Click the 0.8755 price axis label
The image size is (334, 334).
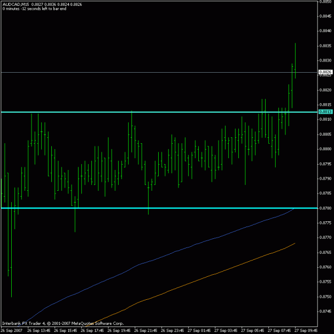point(325,282)
